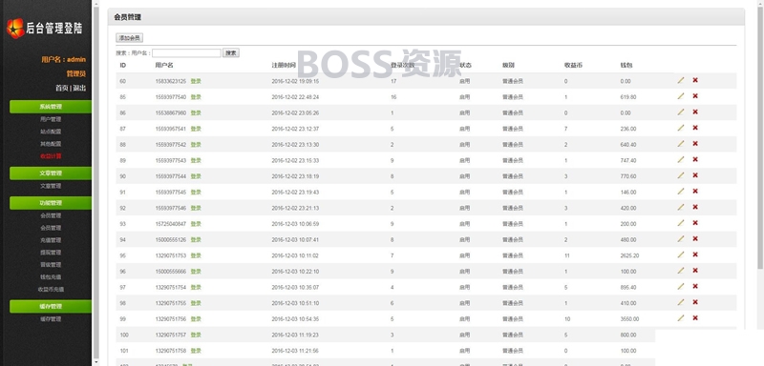Delete the row with ID 90
Viewport: 764px width, 366px height.
click(695, 175)
